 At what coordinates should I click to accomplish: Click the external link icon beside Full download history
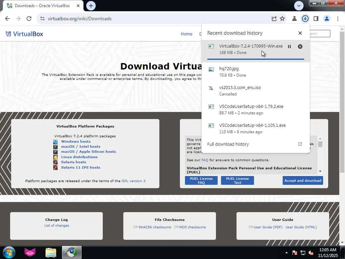click(300, 144)
